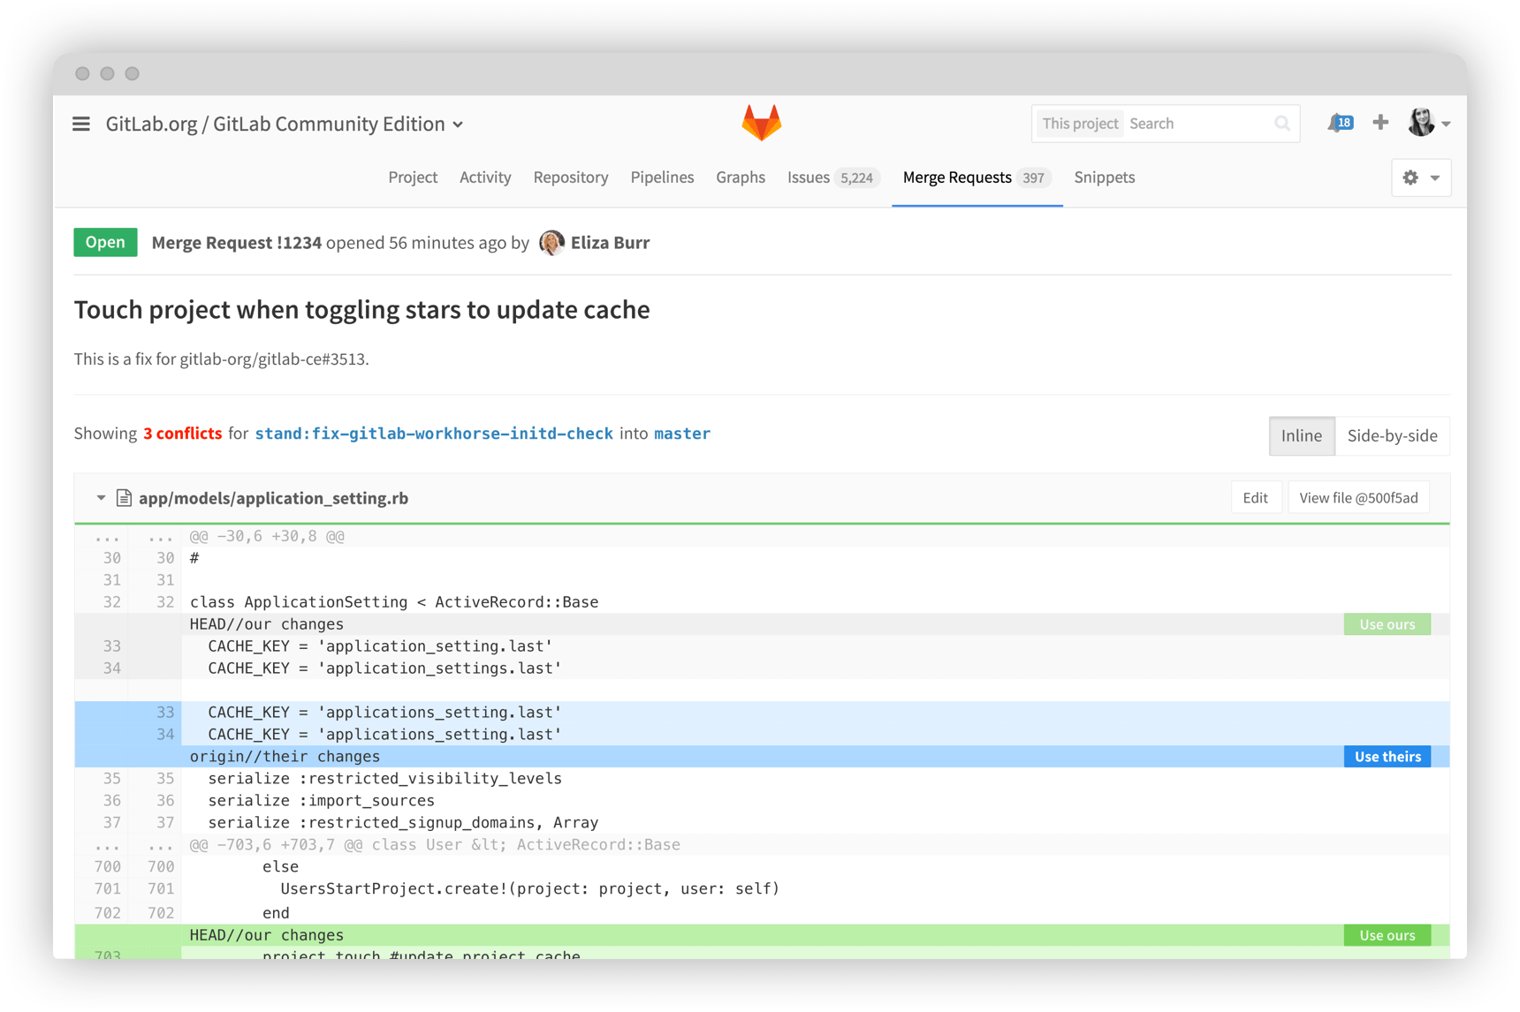Click the gitlab-org/gitlab-ce#3513 description text
Image resolution: width=1520 pixels, height=1012 pixels.
272,359
